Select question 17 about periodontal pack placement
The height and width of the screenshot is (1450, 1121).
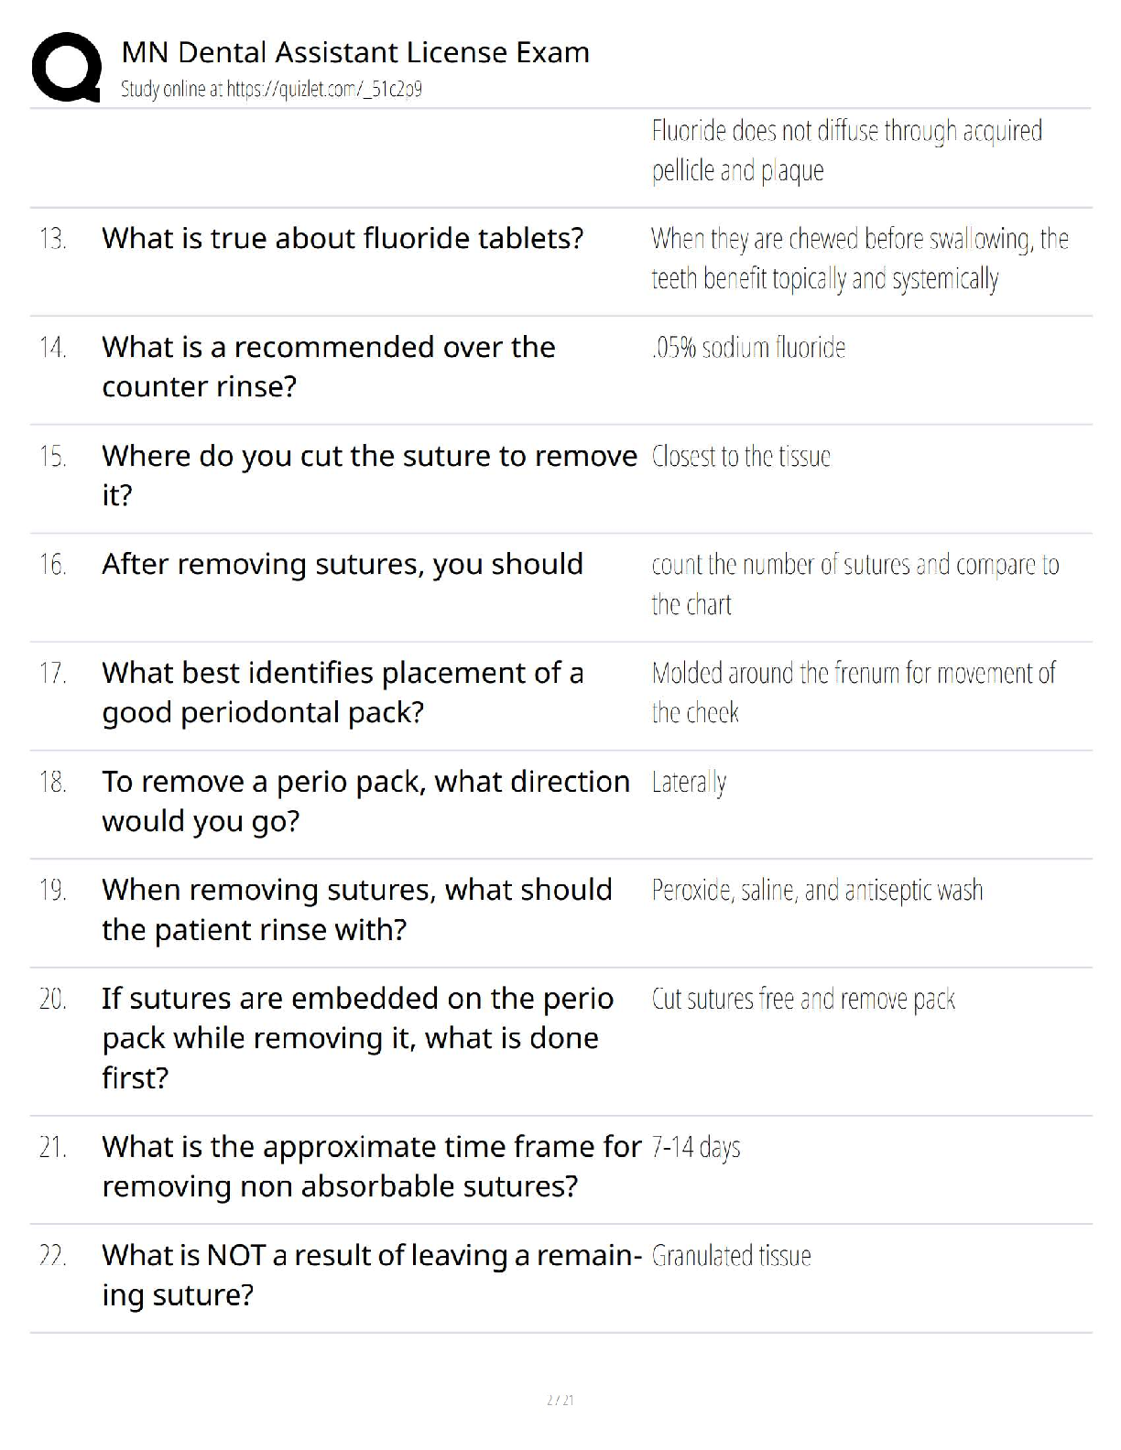[343, 692]
